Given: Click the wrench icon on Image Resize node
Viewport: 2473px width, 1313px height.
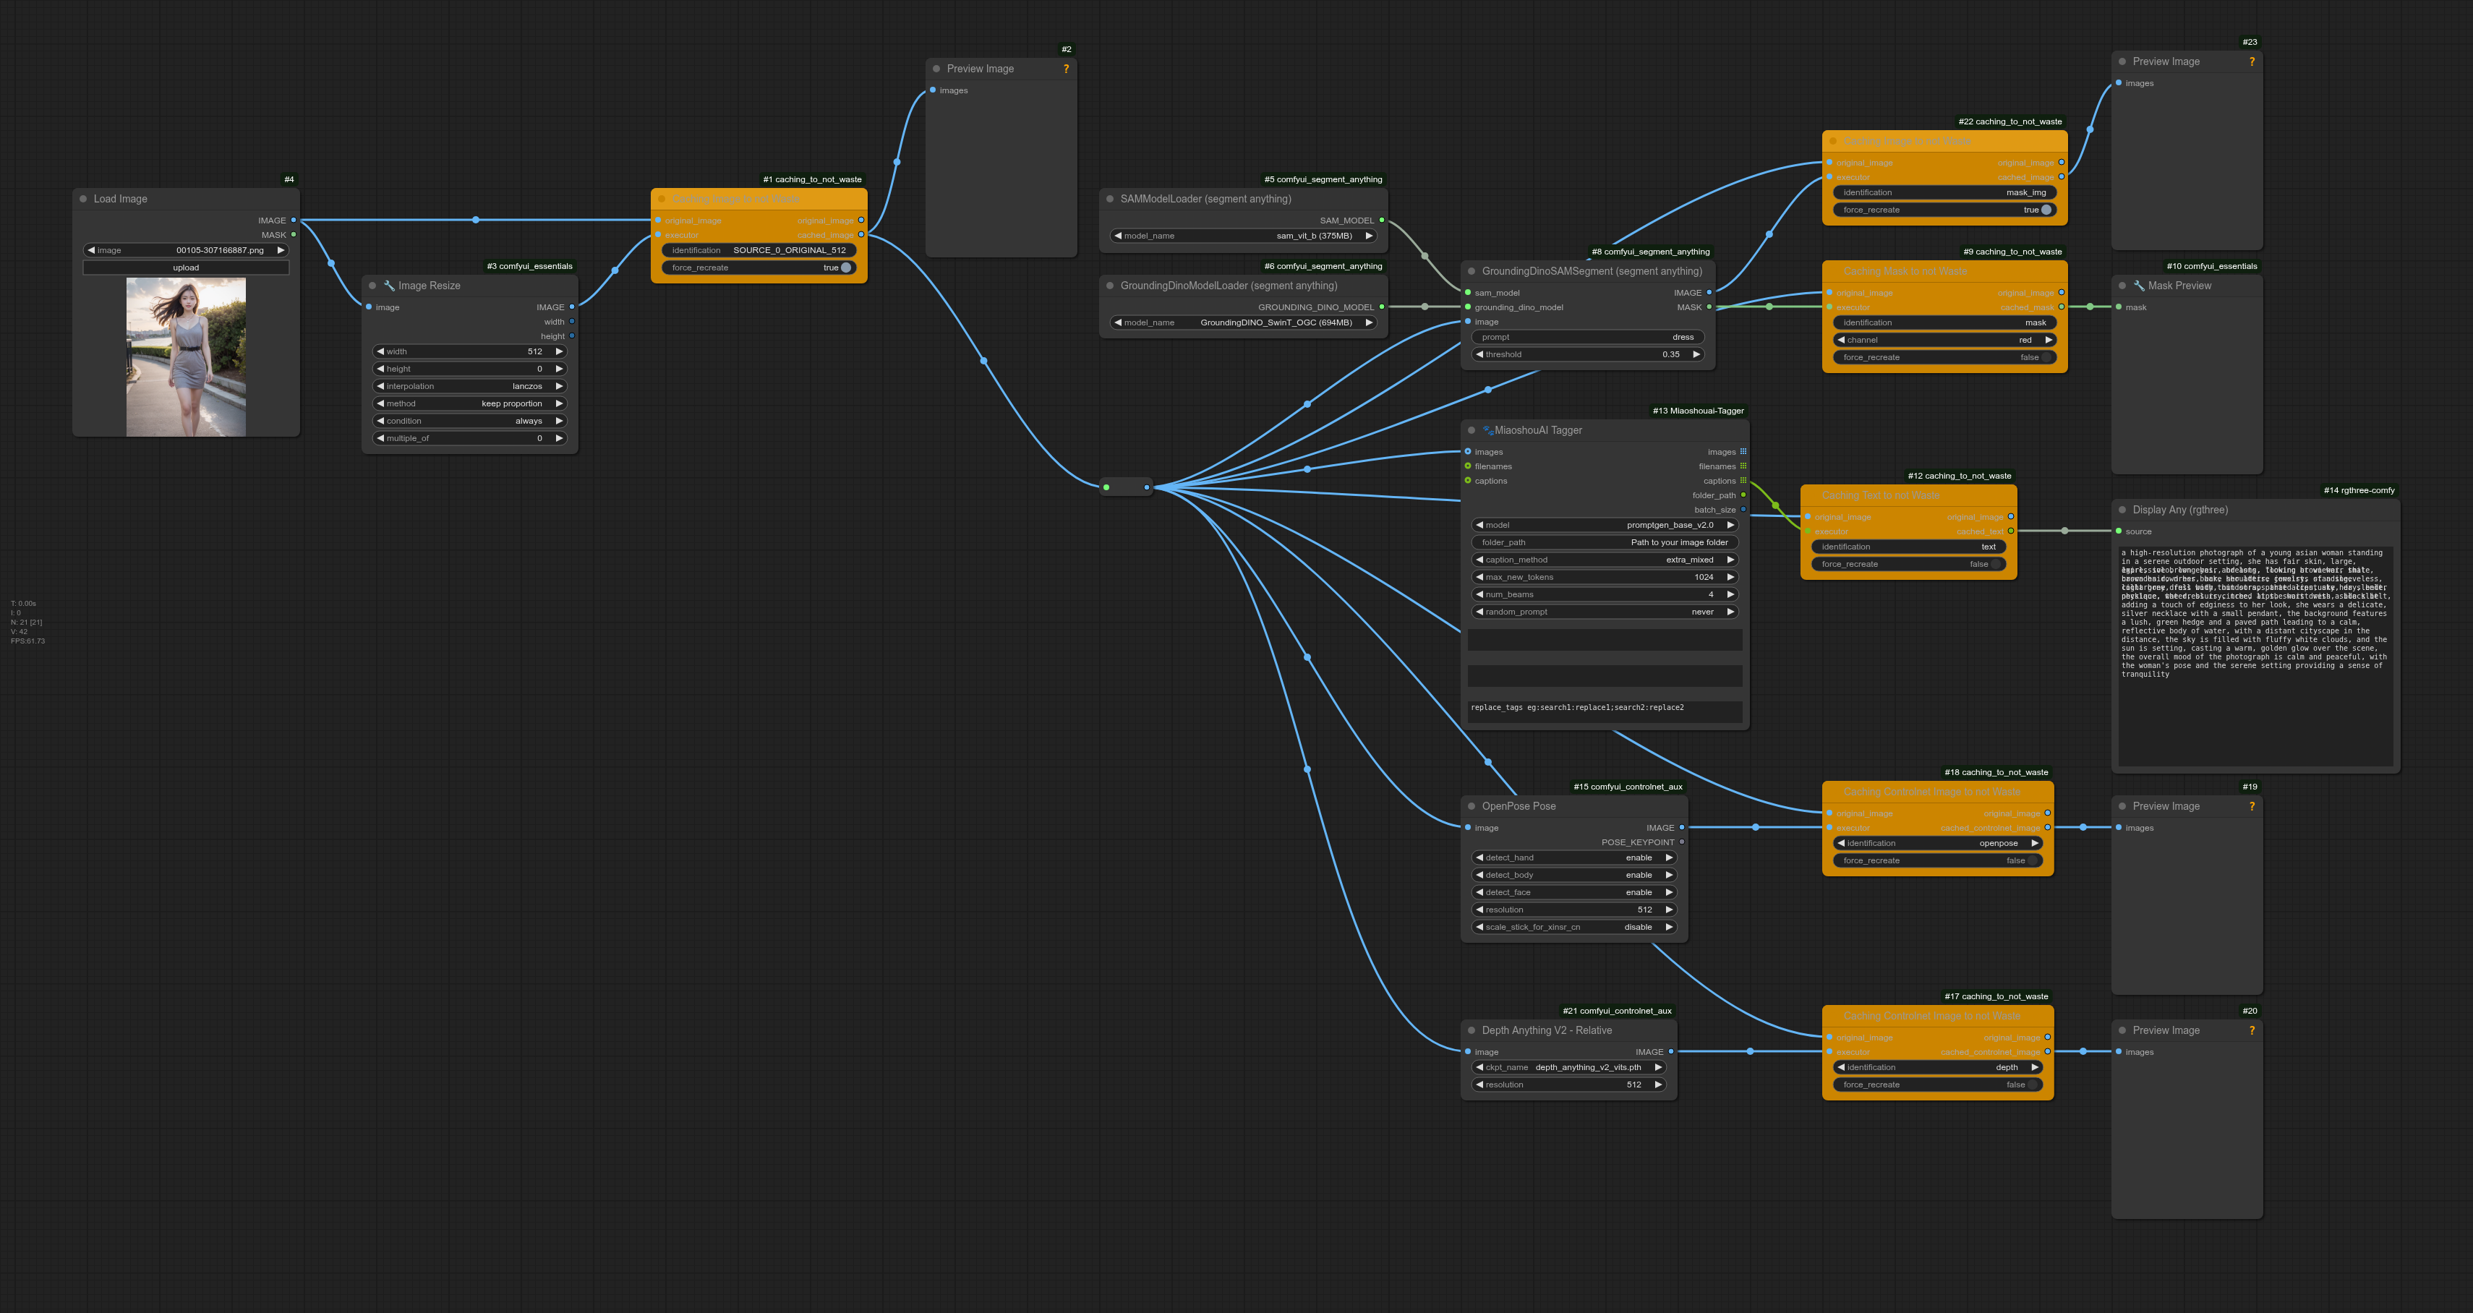Looking at the screenshot, I should click(x=389, y=286).
